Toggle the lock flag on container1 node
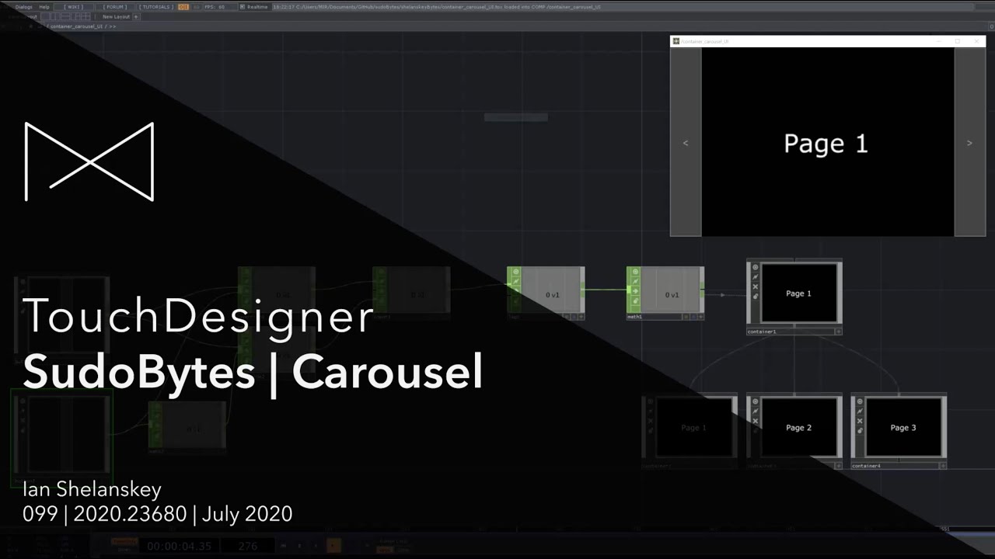The height and width of the screenshot is (559, 995). coord(755,296)
